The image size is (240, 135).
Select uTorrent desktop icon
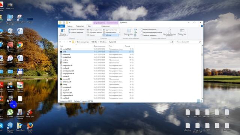[x=10, y=113]
